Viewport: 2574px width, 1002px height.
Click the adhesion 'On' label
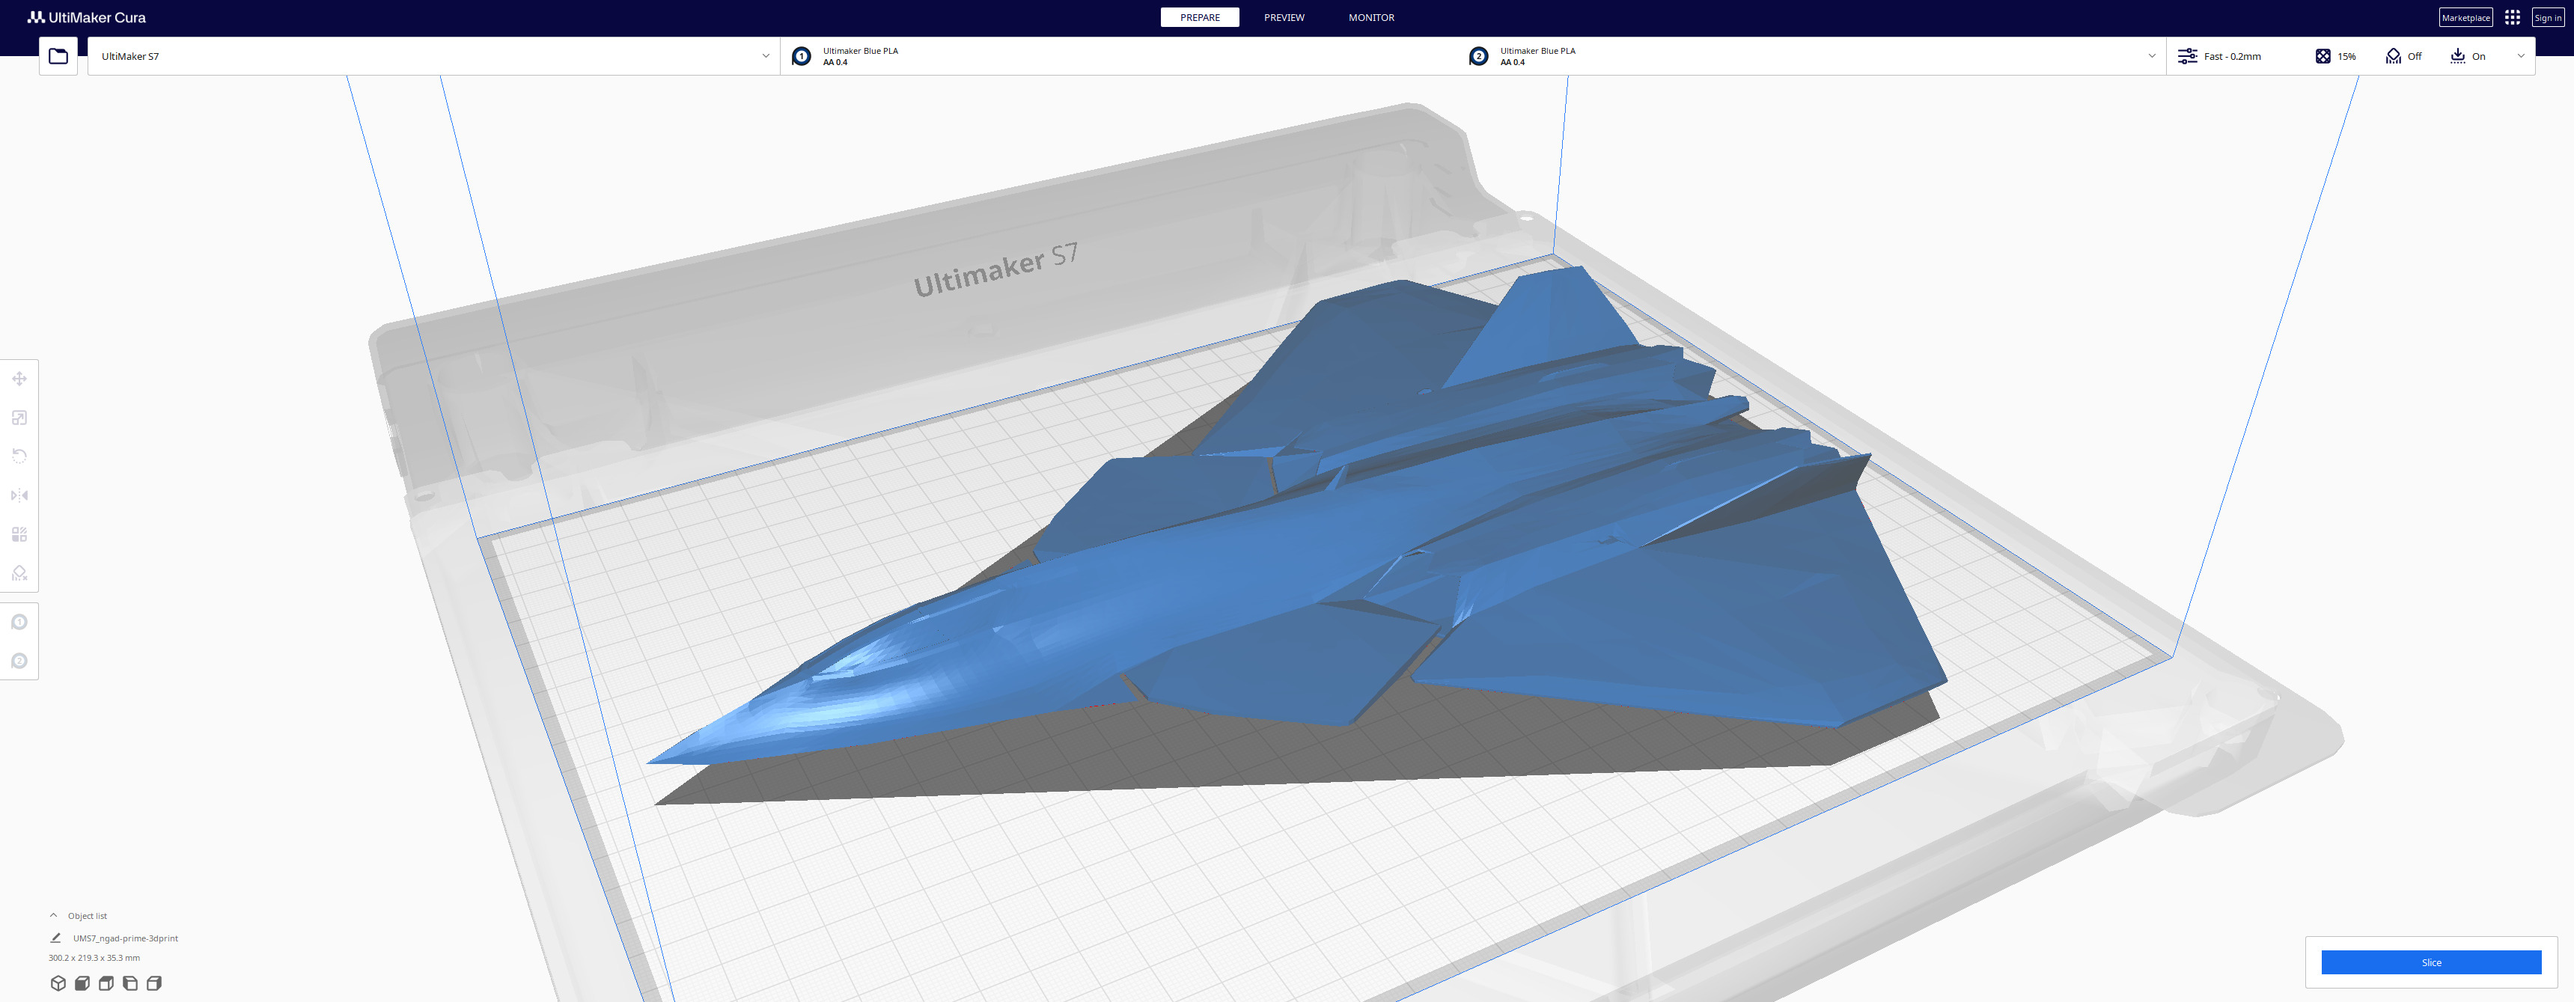click(2478, 56)
